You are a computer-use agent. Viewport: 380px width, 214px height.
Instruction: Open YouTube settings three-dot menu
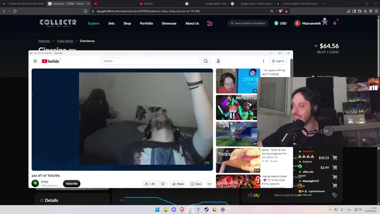pos(263,61)
